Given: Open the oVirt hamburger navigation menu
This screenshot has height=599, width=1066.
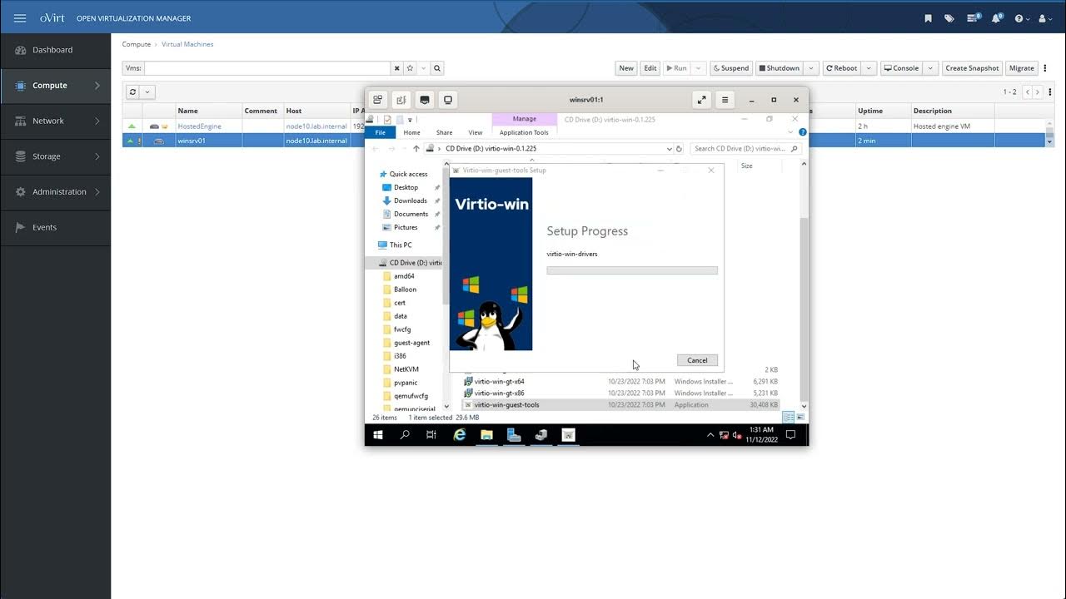Looking at the screenshot, I should (20, 17).
